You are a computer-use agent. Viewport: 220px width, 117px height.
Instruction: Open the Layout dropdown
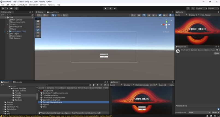[213, 8]
